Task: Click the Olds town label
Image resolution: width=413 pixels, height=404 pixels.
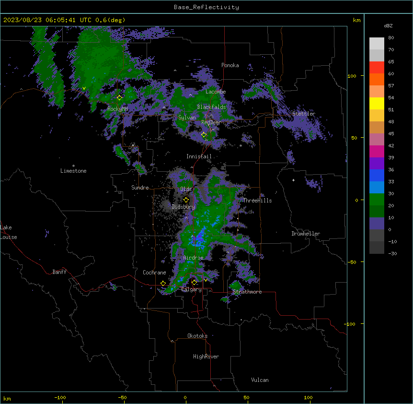Action: (186, 189)
